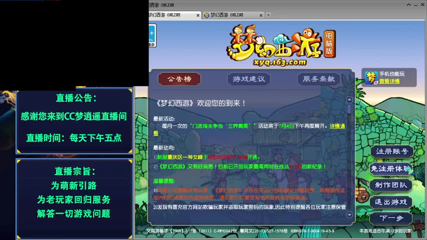
Task: Open the 查看详情 mobile details link
Action: click(389, 81)
